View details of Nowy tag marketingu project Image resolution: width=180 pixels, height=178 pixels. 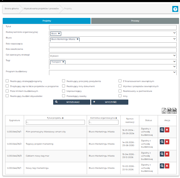162,166
